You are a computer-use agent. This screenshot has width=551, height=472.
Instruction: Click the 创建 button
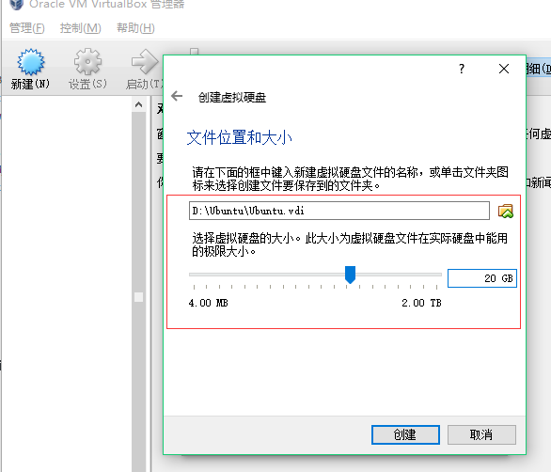pyautogui.click(x=405, y=434)
